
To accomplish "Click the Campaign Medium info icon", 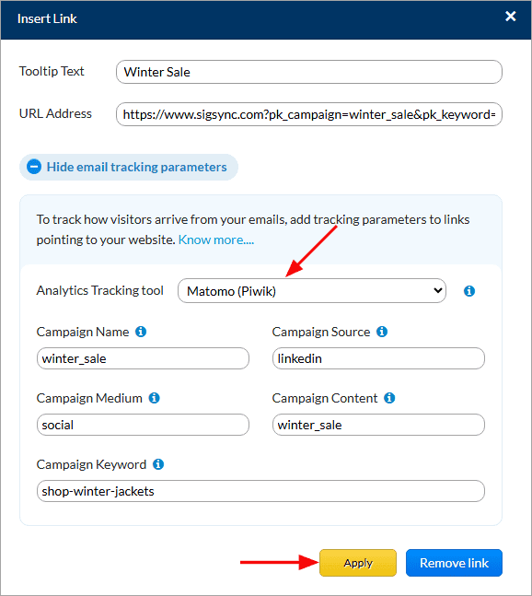I will click(155, 398).
